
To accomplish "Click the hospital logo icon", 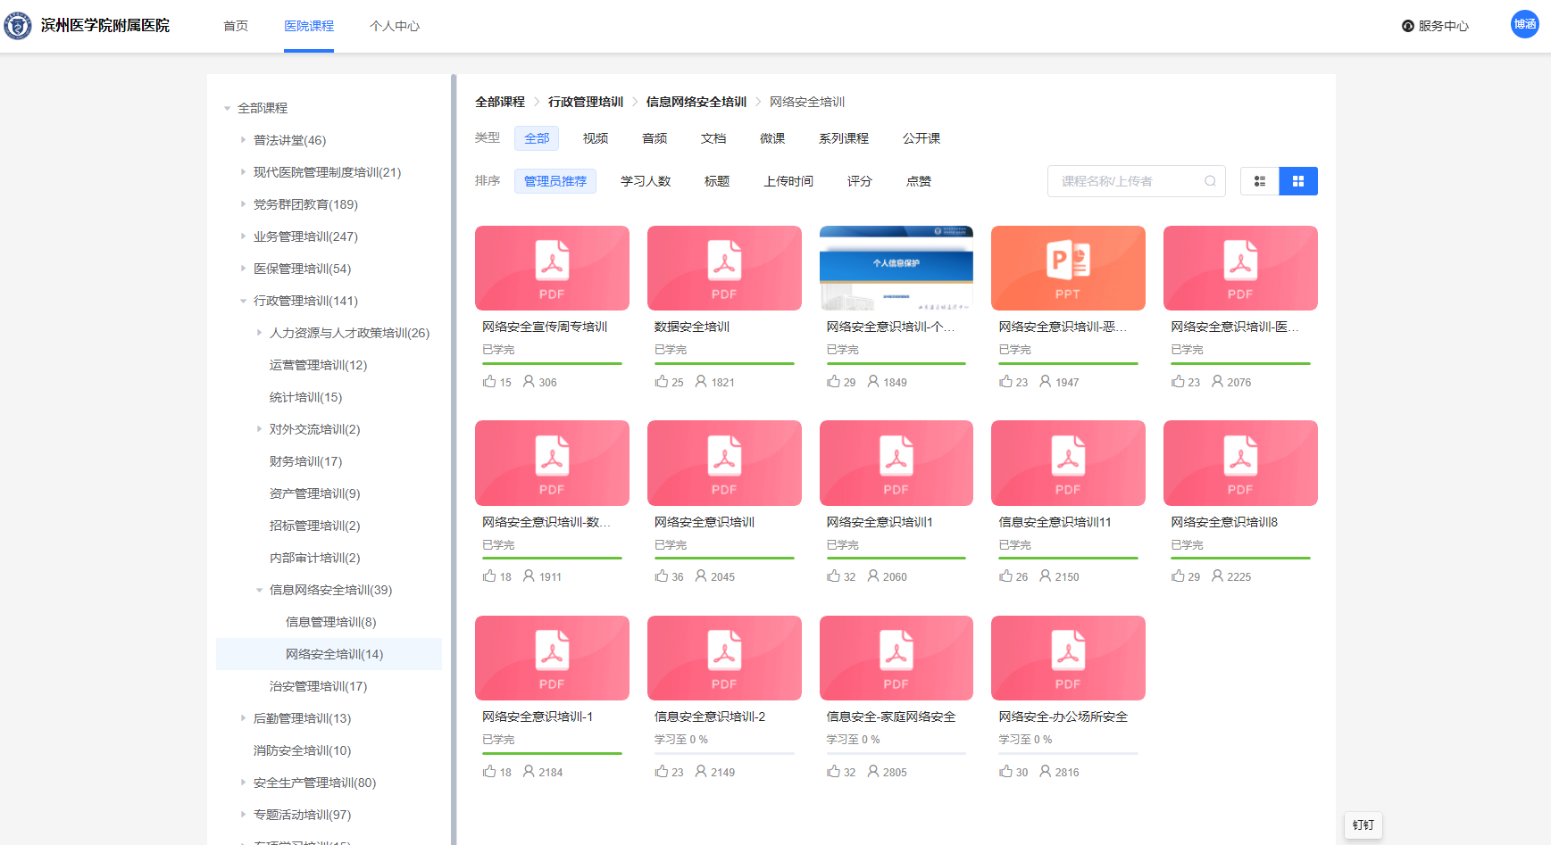I will click(17, 25).
